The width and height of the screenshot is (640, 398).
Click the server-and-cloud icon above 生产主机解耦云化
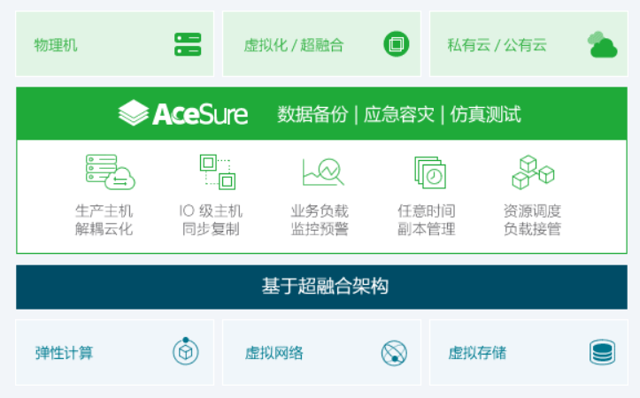click(110, 172)
